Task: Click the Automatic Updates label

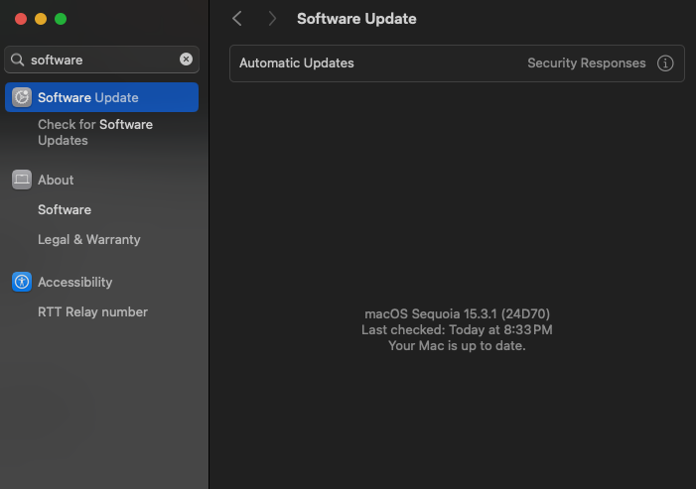Action: (297, 63)
